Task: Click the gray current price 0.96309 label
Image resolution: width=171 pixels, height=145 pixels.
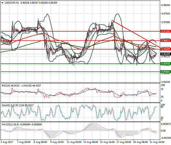Action: (165, 54)
